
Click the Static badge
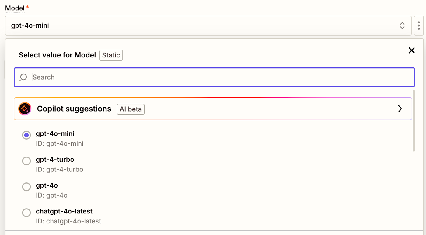tap(111, 55)
